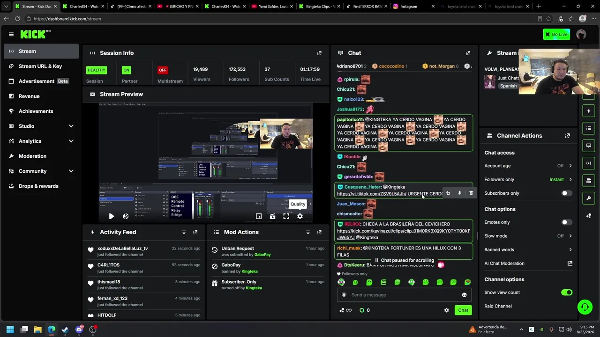This screenshot has width=600, height=337.
Task: Pop out the Chat panel
Action: 468,53
